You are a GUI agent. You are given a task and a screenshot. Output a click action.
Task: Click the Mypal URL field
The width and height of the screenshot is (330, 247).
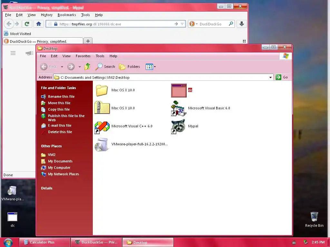(116, 24)
